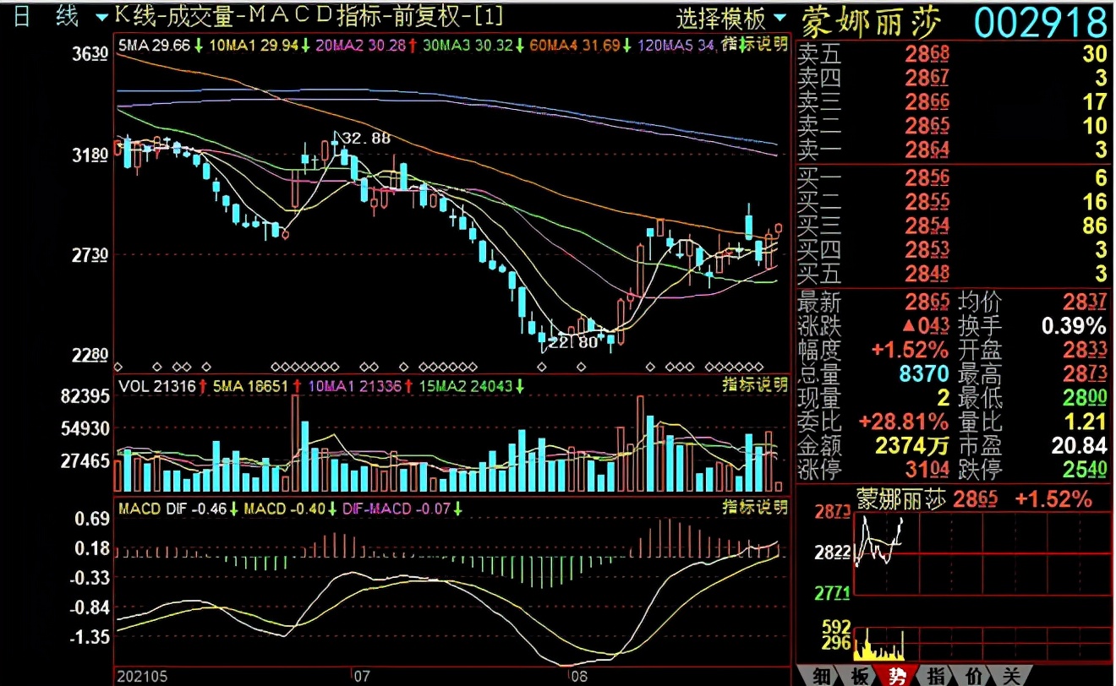This screenshot has height=686, width=1116.
Task: Click the 22.80 low-price label on the chart
Action: click(573, 343)
